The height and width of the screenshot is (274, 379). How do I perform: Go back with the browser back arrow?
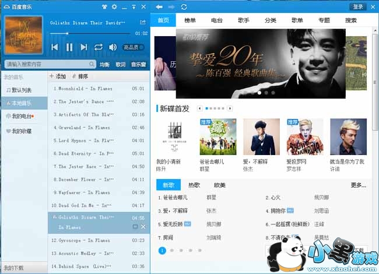[x=159, y=7]
